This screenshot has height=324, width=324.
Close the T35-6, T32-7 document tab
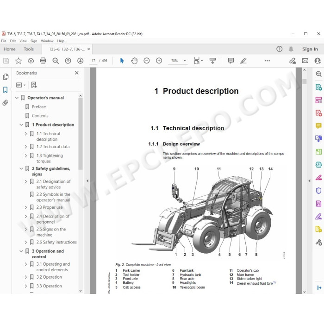coord(89,49)
